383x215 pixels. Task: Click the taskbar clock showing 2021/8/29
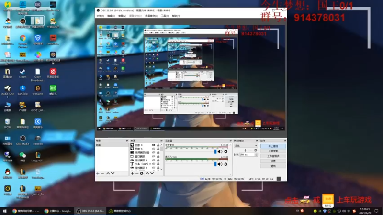[365, 211]
